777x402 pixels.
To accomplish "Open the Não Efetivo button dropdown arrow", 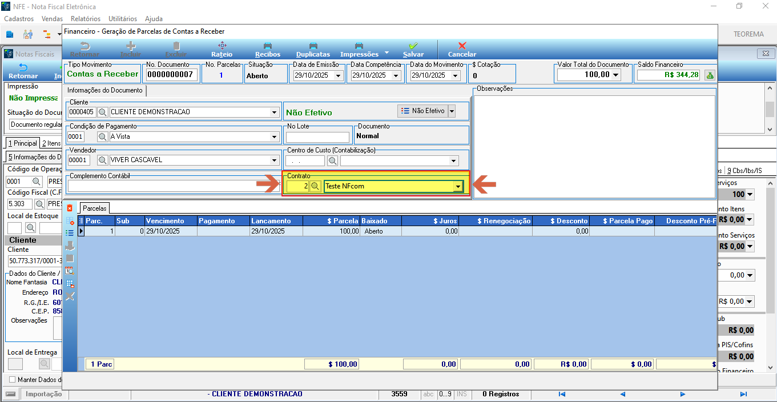I will tap(452, 111).
